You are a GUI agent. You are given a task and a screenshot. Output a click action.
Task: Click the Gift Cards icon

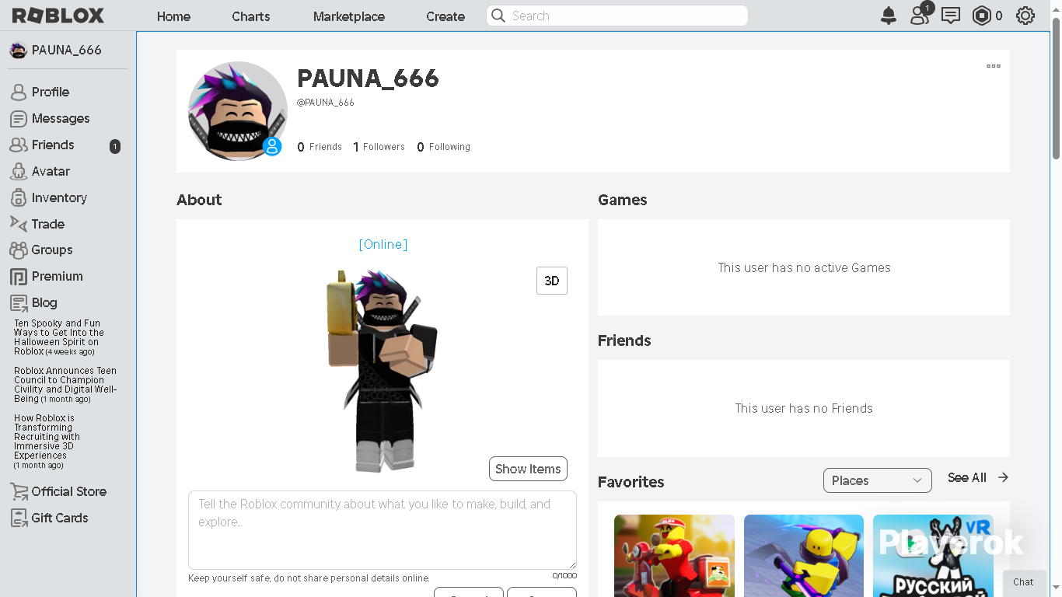(19, 518)
